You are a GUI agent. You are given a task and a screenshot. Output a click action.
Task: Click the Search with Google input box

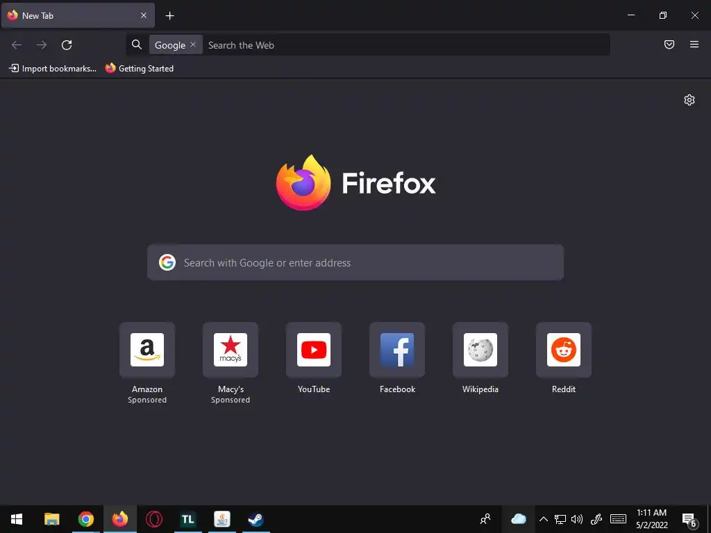coord(355,262)
